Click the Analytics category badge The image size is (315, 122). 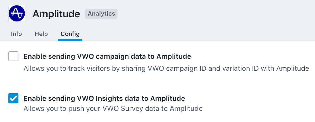(x=101, y=14)
